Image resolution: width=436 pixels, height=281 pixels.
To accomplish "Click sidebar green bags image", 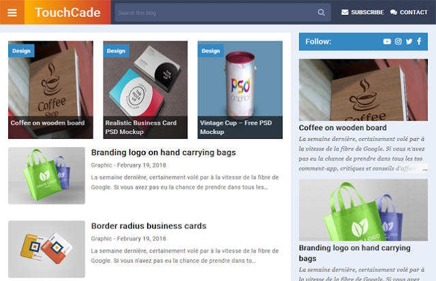I will click(363, 210).
